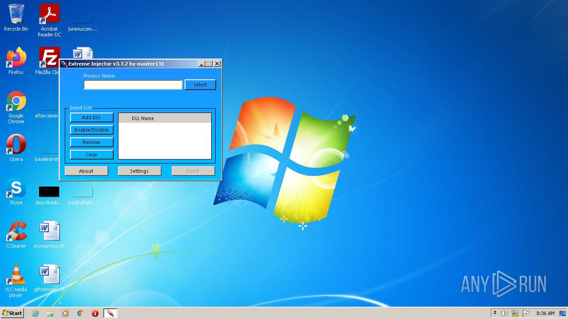Click Clear button in Inject List
The height and width of the screenshot is (319, 568).
(x=91, y=155)
